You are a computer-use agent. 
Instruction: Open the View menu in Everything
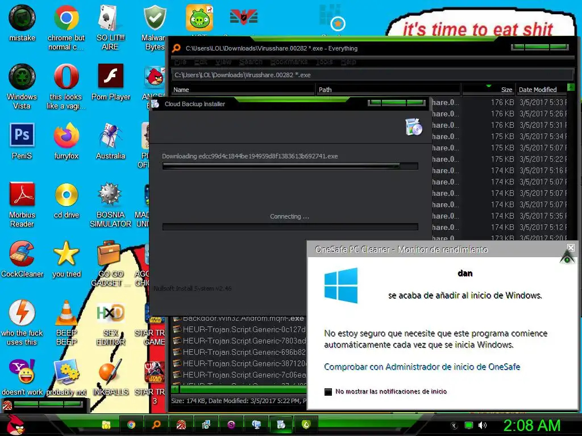click(x=223, y=61)
